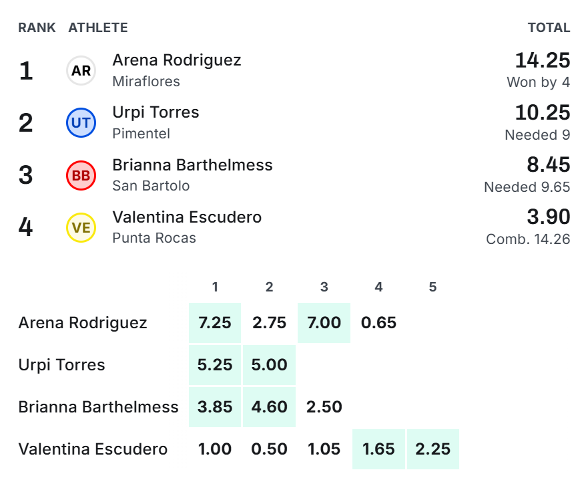The width and height of the screenshot is (588, 484).
Task: Click the 14.25 total score
Action: 542,60
